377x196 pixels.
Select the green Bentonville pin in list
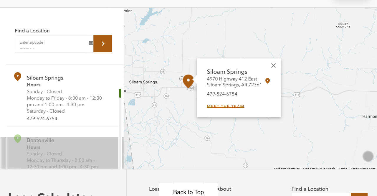tap(18, 139)
